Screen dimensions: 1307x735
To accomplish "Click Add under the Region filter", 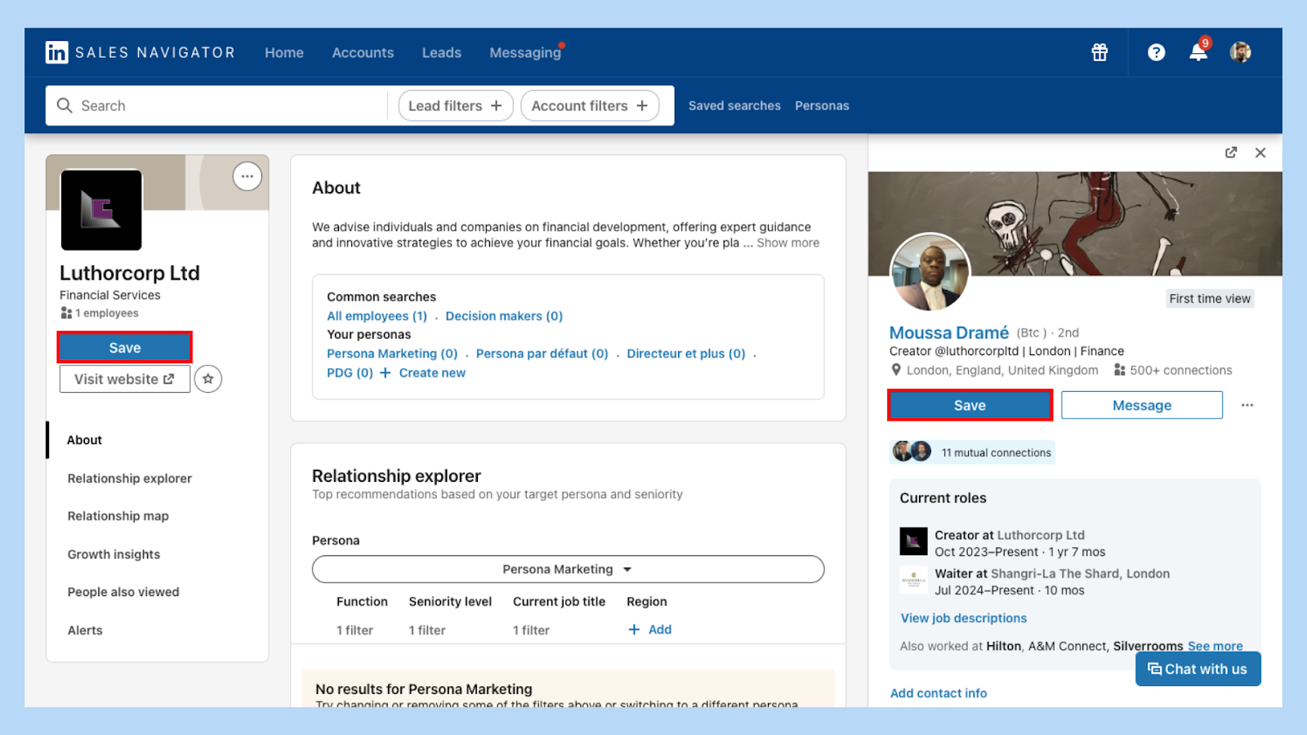I will click(x=650, y=630).
